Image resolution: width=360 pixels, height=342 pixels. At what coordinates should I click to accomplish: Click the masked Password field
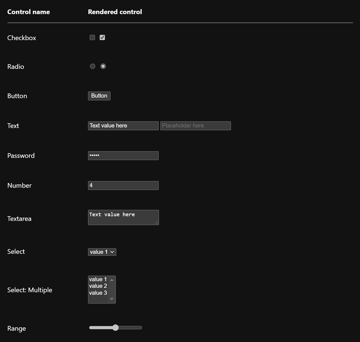pyautogui.click(x=123, y=156)
